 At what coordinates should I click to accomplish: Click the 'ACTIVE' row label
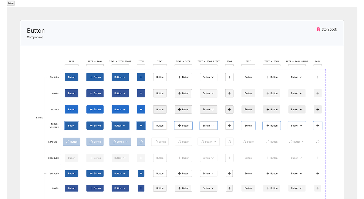[x=55, y=109]
